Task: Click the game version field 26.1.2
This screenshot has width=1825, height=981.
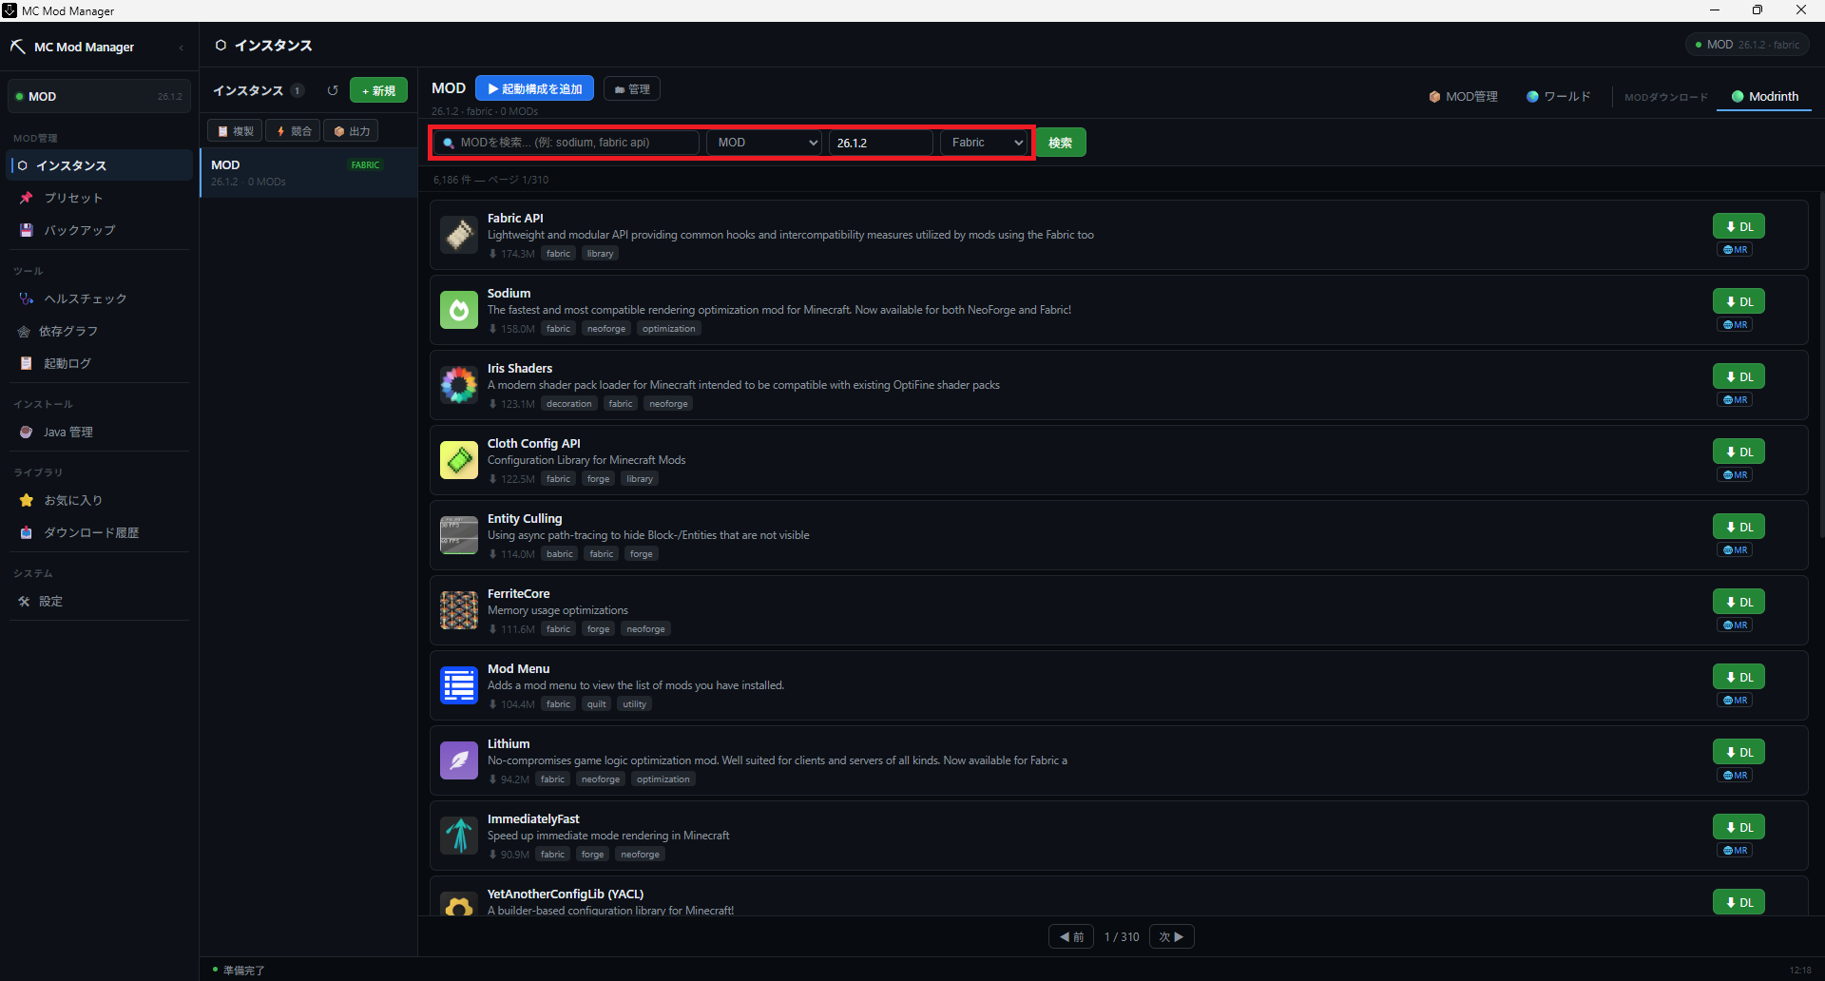Action: [881, 143]
